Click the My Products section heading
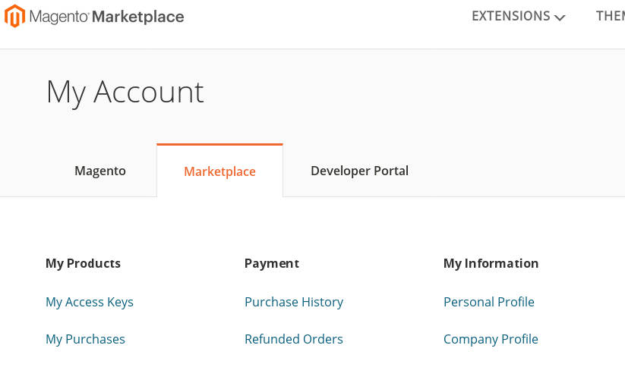 [x=83, y=264]
